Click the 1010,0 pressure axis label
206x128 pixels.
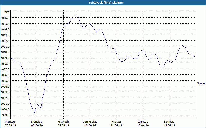[5, 52]
